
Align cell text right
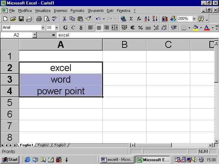pos(106,28)
